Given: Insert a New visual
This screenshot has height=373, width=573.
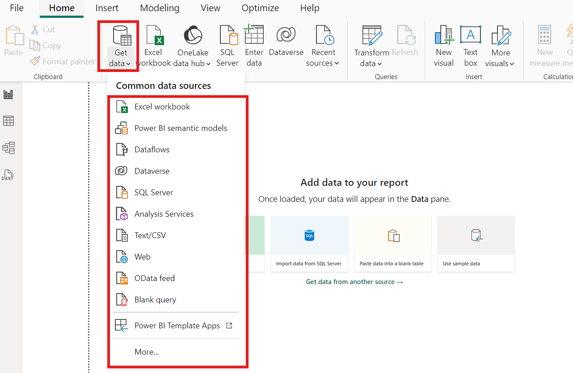Looking at the screenshot, I should [444, 46].
